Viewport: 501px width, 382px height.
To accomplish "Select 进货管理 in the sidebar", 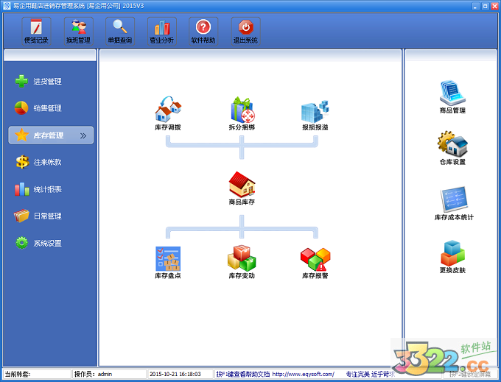I will pos(38,82).
